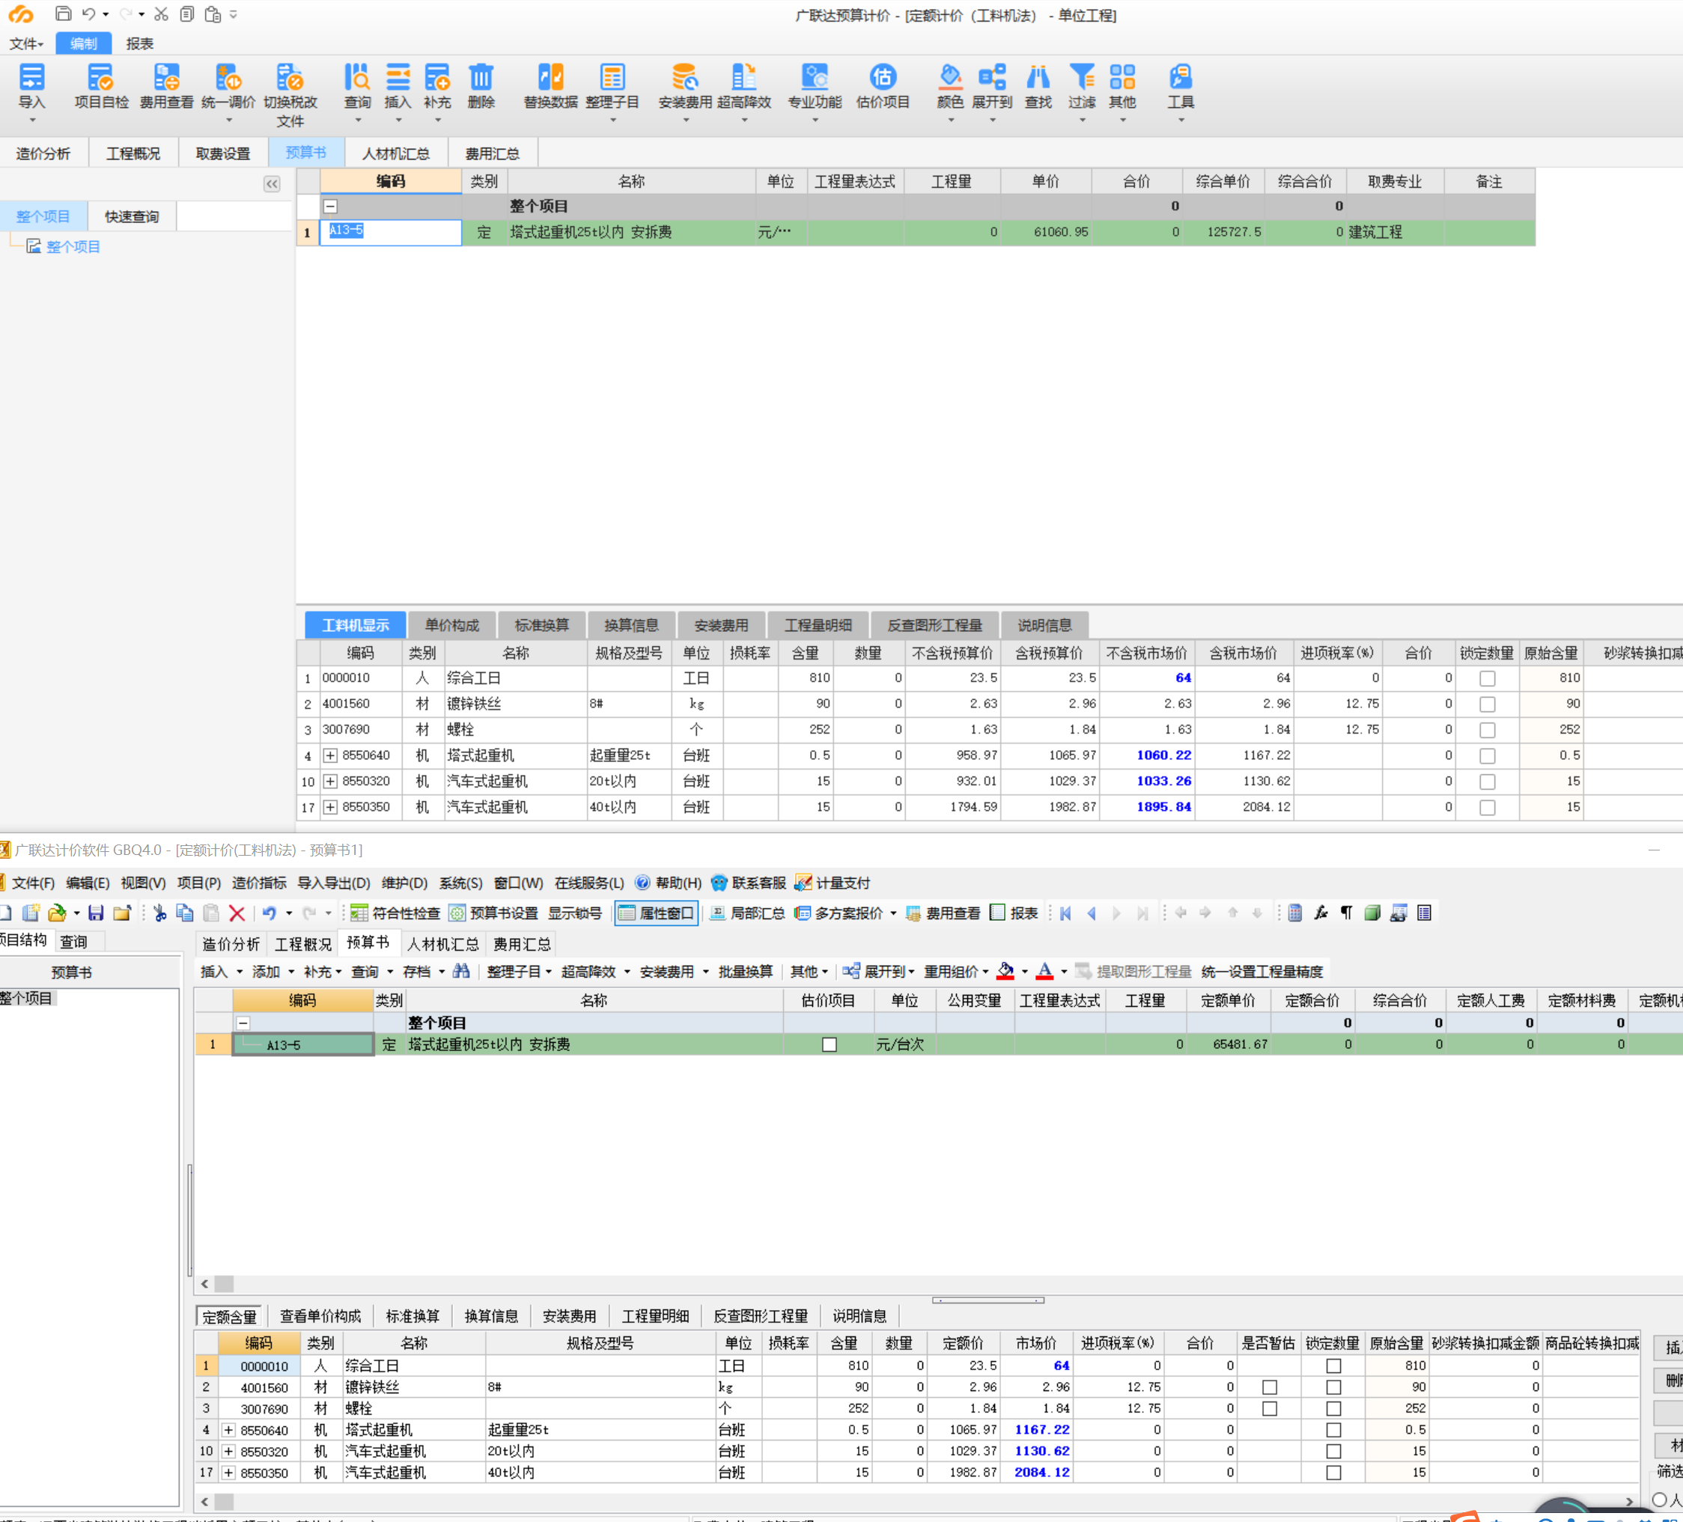Click 批量换算 button in GBQ4.0
Screen dimensions: 1683x1522
(x=746, y=972)
